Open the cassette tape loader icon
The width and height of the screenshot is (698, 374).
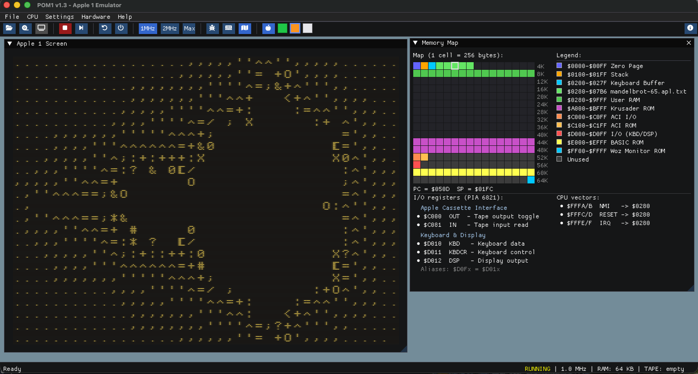coord(26,28)
